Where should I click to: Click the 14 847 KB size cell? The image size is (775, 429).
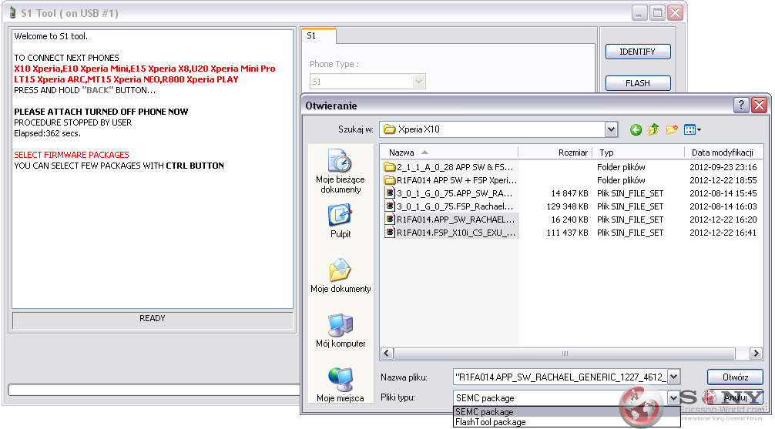click(569, 193)
